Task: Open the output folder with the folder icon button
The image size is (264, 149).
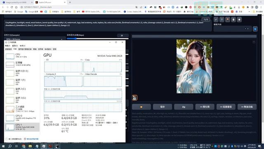Action: pyautogui.click(x=141, y=107)
